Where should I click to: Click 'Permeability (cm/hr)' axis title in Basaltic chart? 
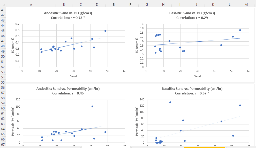click(137, 121)
